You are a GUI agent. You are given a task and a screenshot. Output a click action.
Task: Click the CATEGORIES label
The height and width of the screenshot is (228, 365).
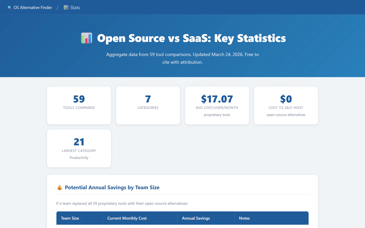148,108
